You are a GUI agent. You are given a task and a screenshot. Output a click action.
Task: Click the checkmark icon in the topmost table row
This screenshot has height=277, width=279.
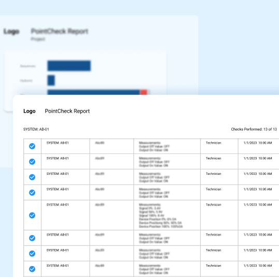[32, 146]
